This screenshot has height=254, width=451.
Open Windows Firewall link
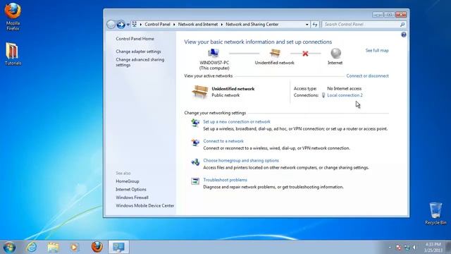[x=132, y=198]
